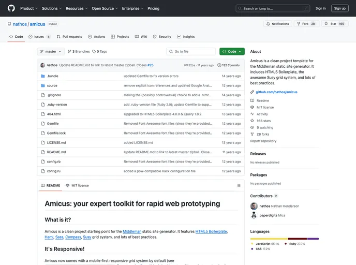Image resolution: width=356 pixels, height=265 pixels.
Task: Click the yellow JavaScript segment of language bar
Action: click(x=269, y=239)
